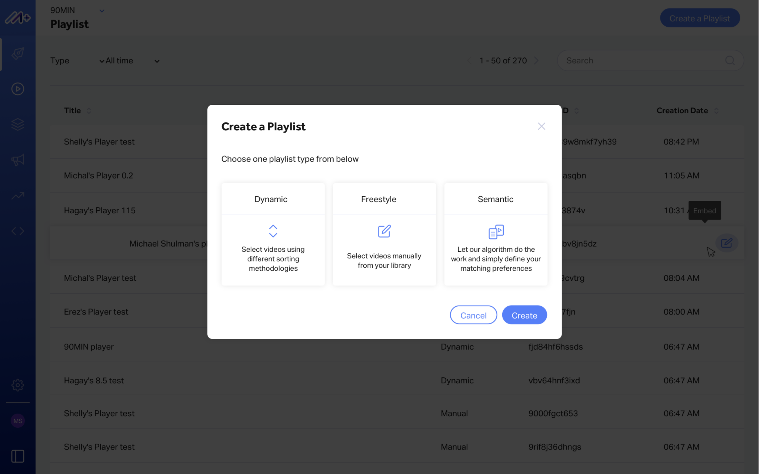Click the Create button in dialog

pos(524,315)
